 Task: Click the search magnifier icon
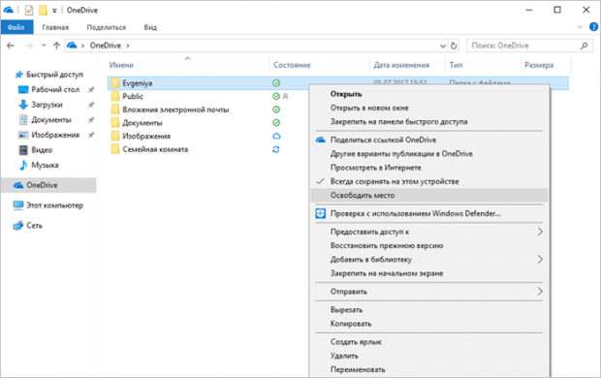pos(584,46)
